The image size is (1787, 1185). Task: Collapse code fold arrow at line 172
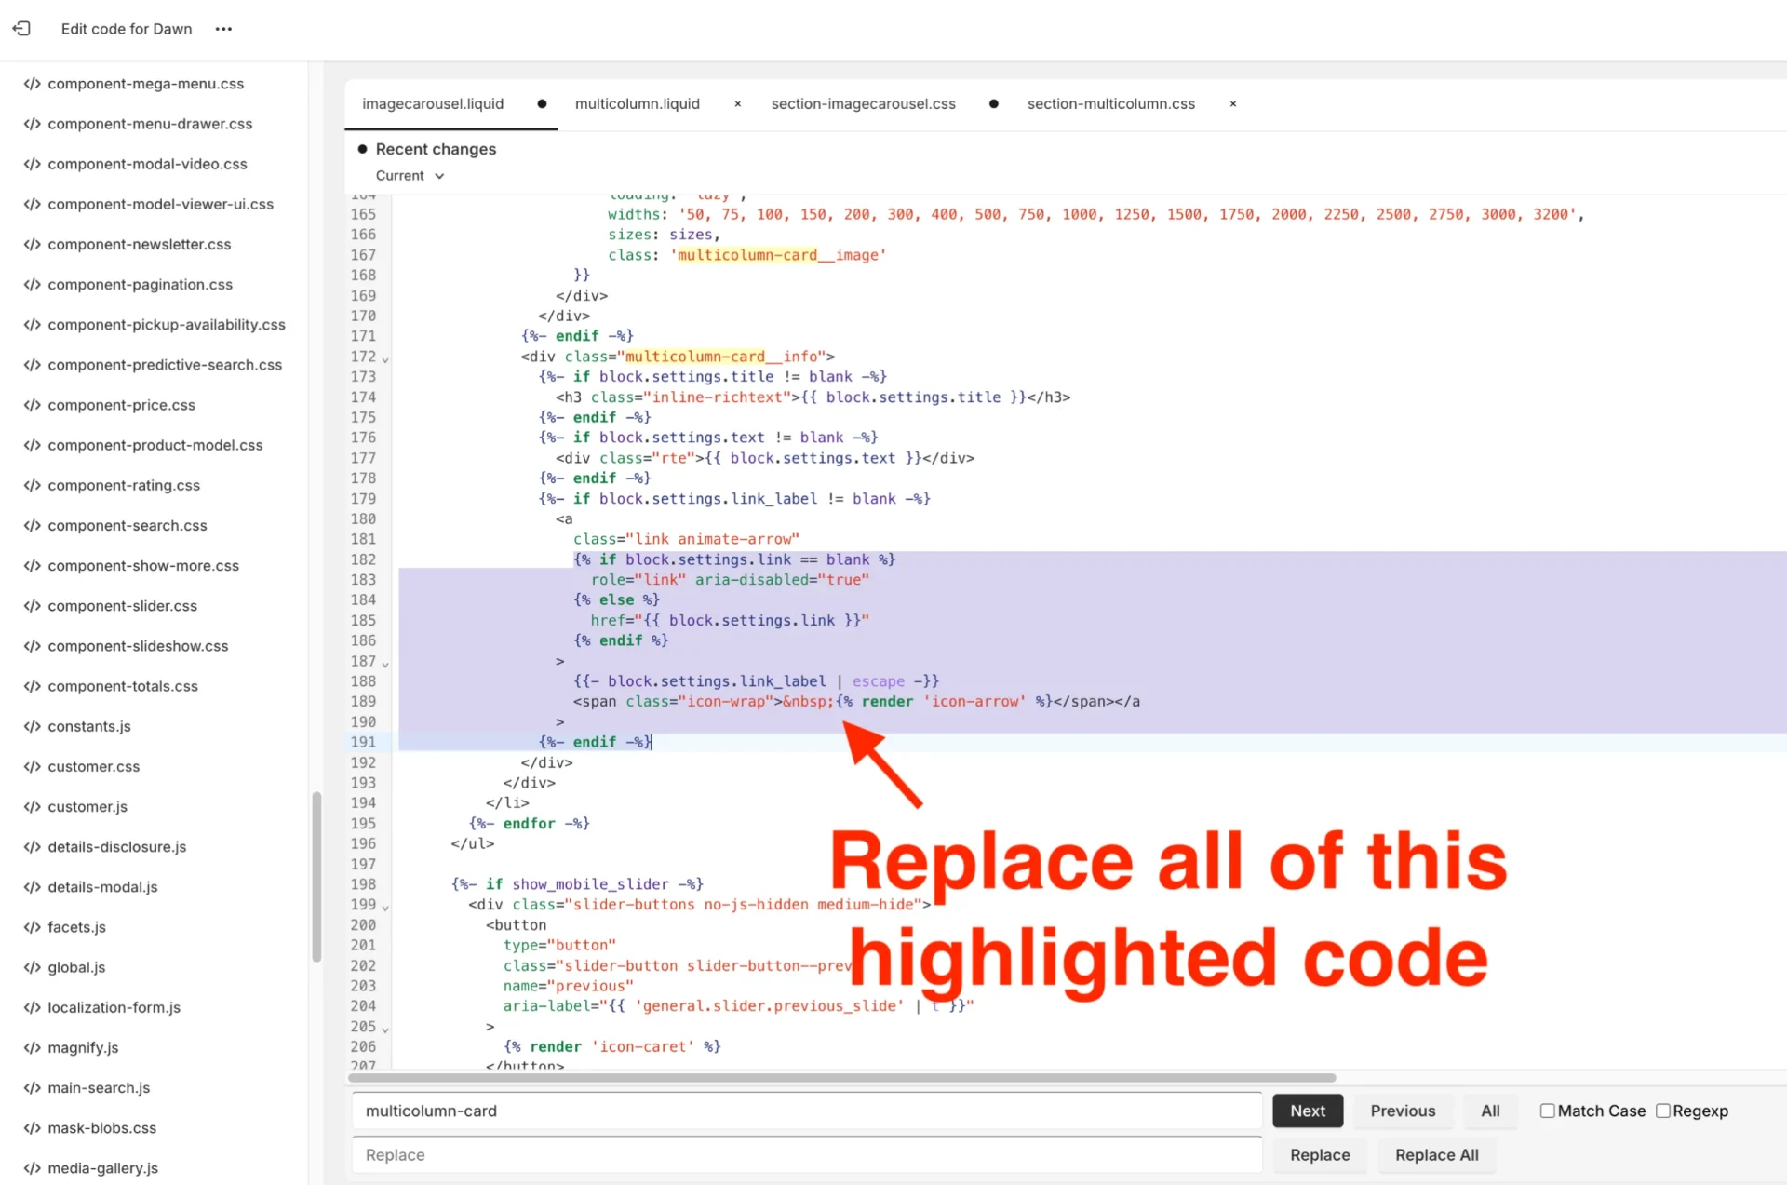pyautogui.click(x=385, y=359)
